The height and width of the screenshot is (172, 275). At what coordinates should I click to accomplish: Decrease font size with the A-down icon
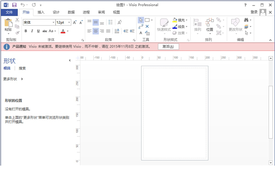[x=81, y=22]
